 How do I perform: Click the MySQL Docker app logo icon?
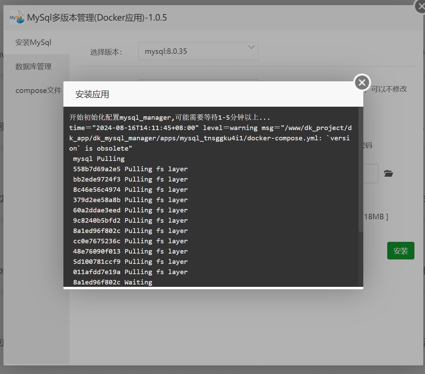16,17
